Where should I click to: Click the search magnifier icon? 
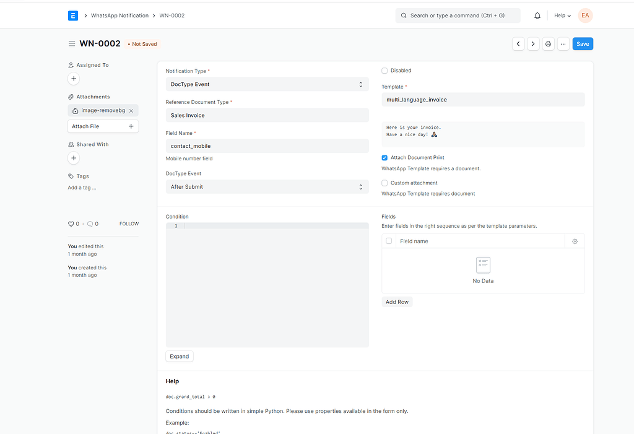pyautogui.click(x=404, y=15)
